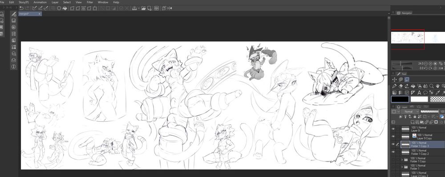The image size is (445, 177).
Task: Expand the Folder 1 layer folder
Action: (x=402, y=167)
